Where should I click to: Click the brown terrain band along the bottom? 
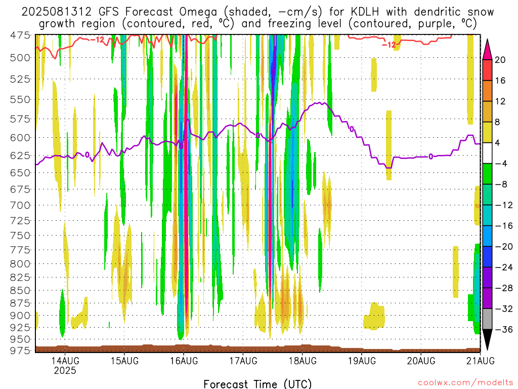point(257,348)
